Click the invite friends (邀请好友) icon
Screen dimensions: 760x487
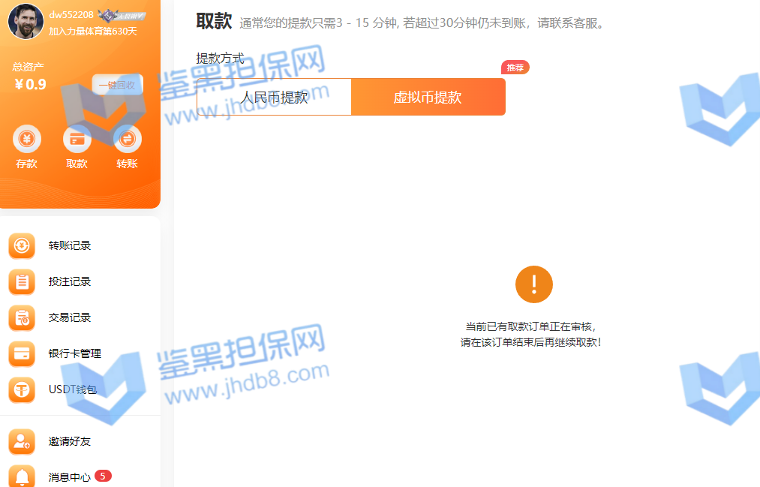pyautogui.click(x=22, y=441)
